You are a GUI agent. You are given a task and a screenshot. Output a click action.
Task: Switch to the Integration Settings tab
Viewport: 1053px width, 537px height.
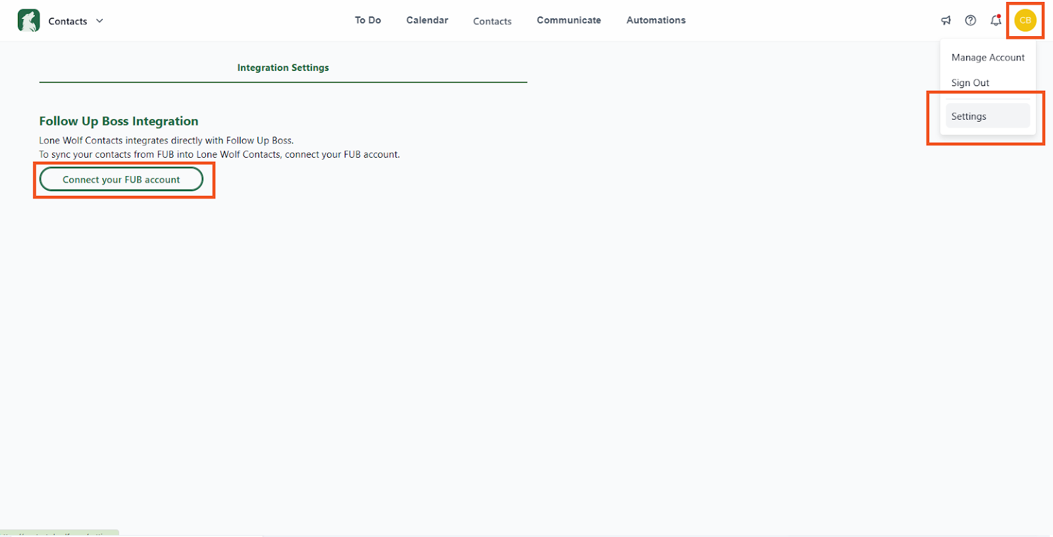[283, 68]
